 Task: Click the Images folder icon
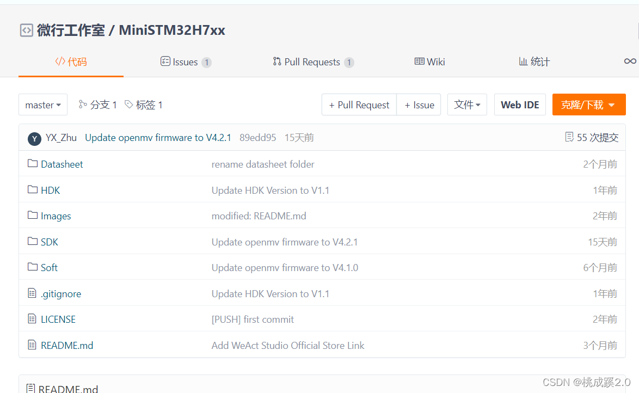click(33, 215)
